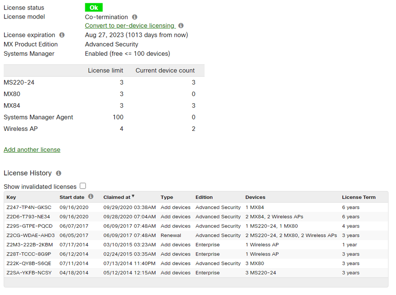
Task: Select license key Z2D6-T793-NE34
Action: [28, 217]
